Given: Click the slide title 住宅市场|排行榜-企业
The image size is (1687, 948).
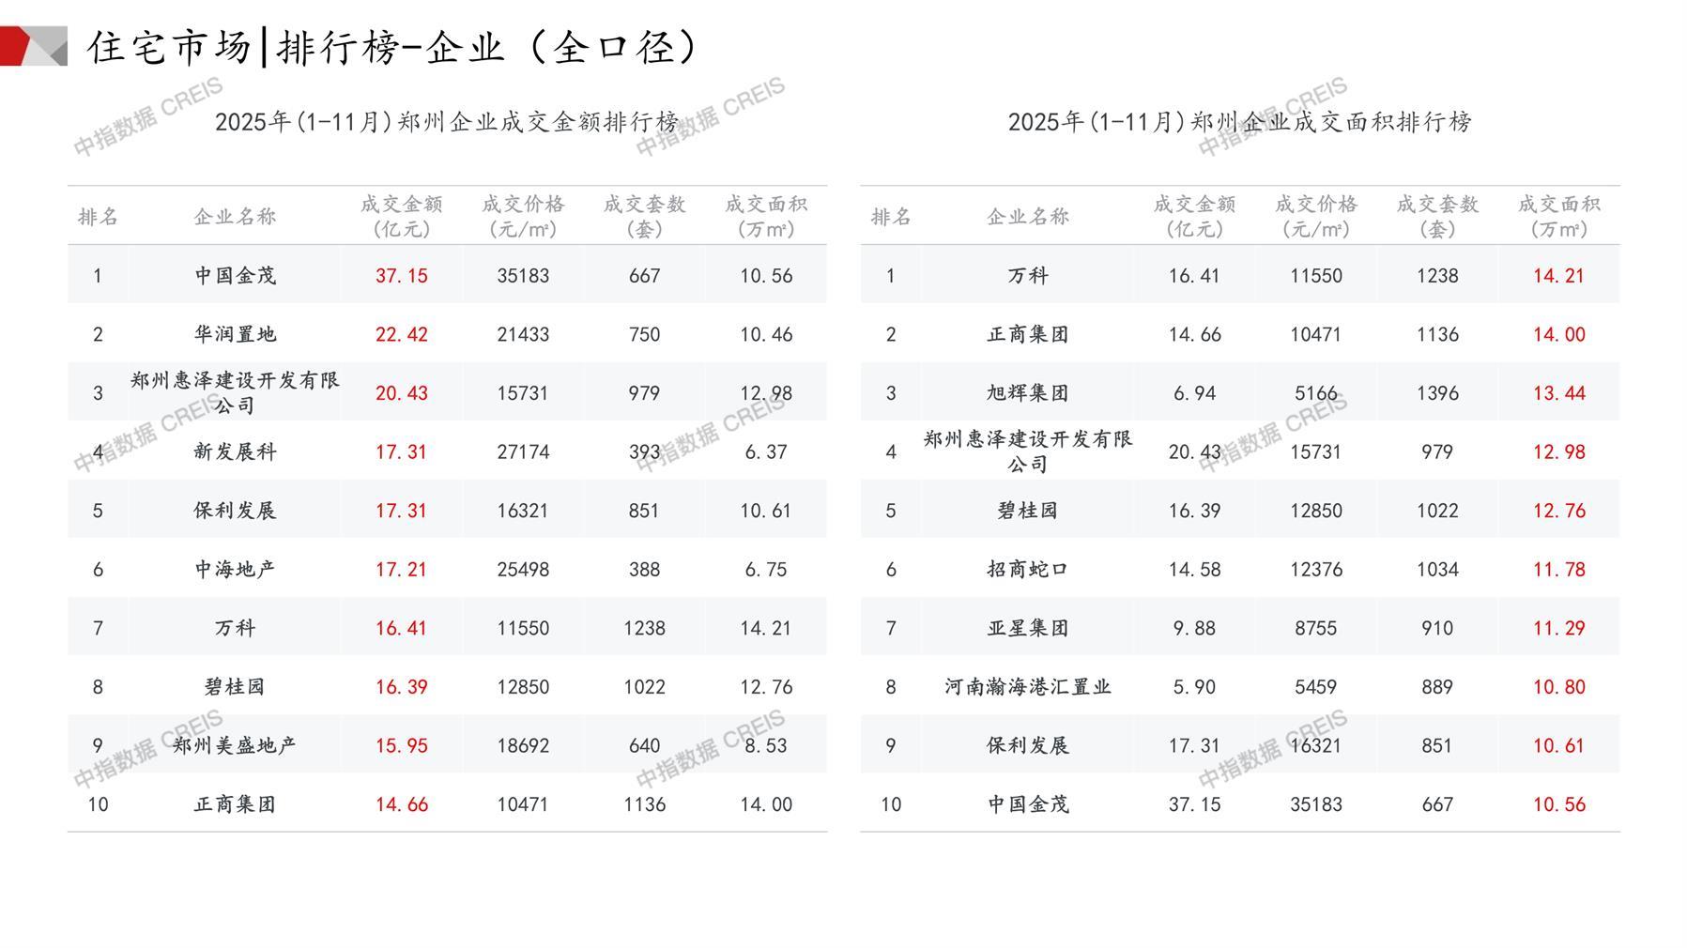Looking at the screenshot, I should pyautogui.click(x=392, y=47).
